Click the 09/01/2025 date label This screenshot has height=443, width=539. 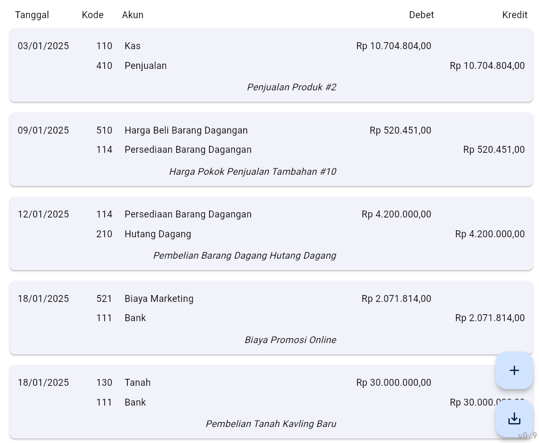[43, 130]
